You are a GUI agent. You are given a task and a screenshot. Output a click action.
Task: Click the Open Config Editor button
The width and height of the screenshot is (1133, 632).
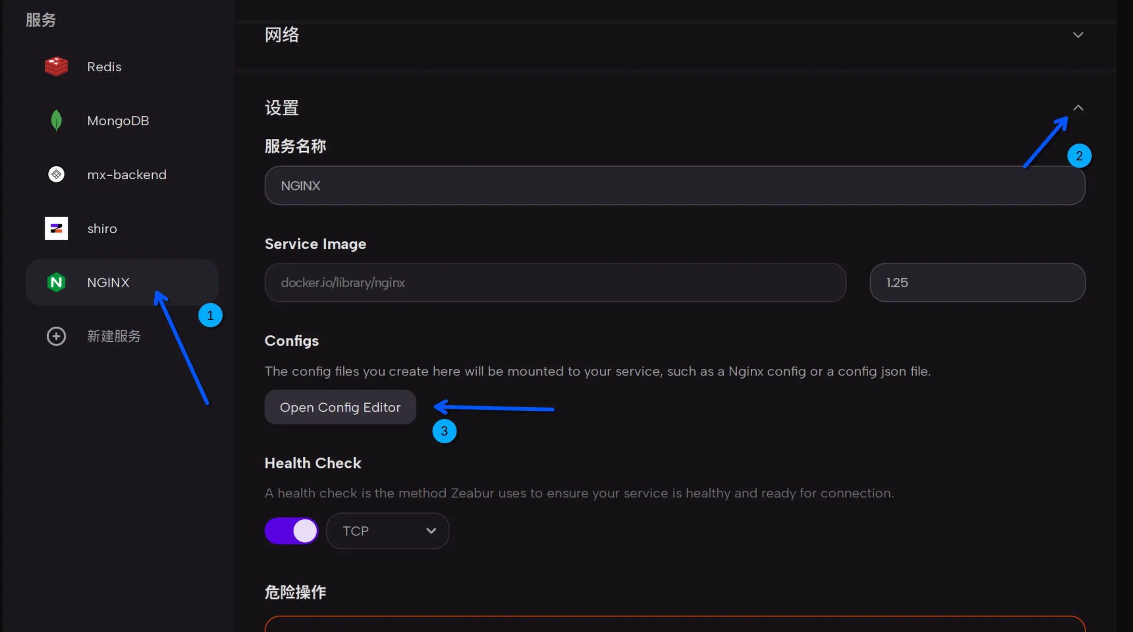tap(340, 408)
